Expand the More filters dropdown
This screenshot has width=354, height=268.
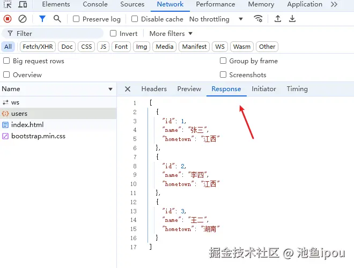(171, 34)
